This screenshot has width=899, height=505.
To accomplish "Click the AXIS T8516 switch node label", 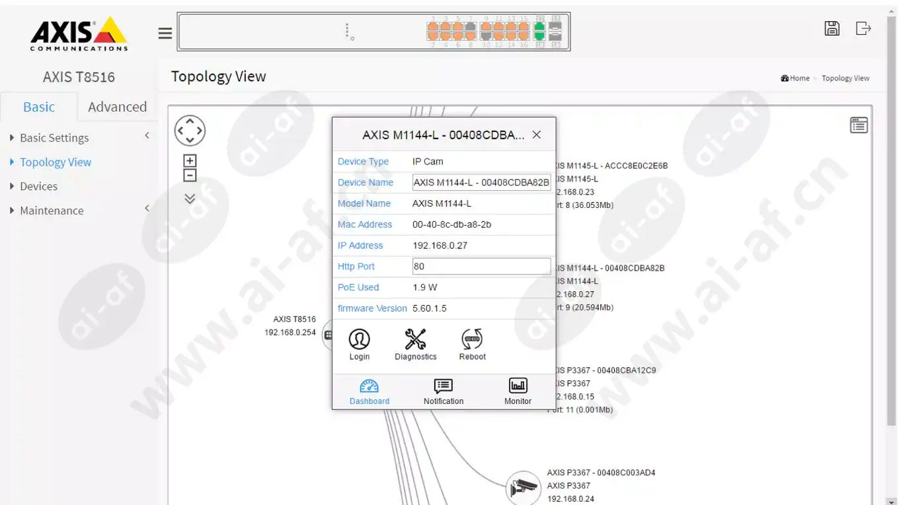I will [x=294, y=320].
